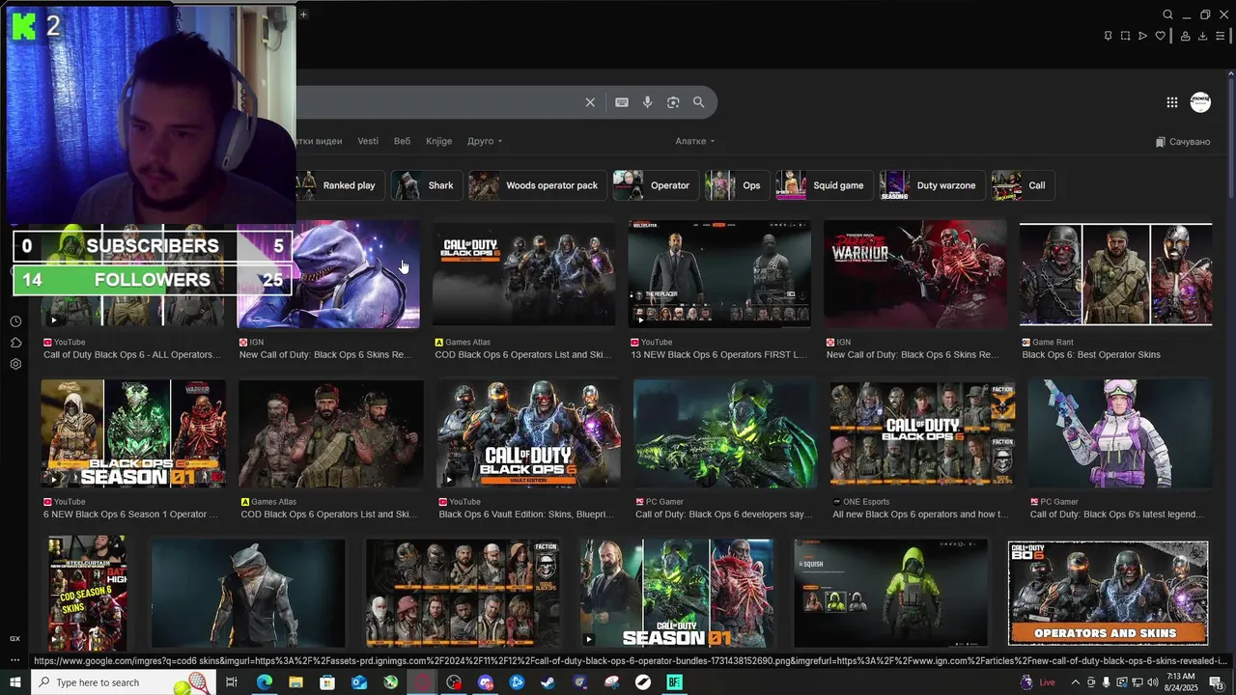The image size is (1236, 695).
Task: Search by image with the camera lens icon
Action: tap(673, 102)
